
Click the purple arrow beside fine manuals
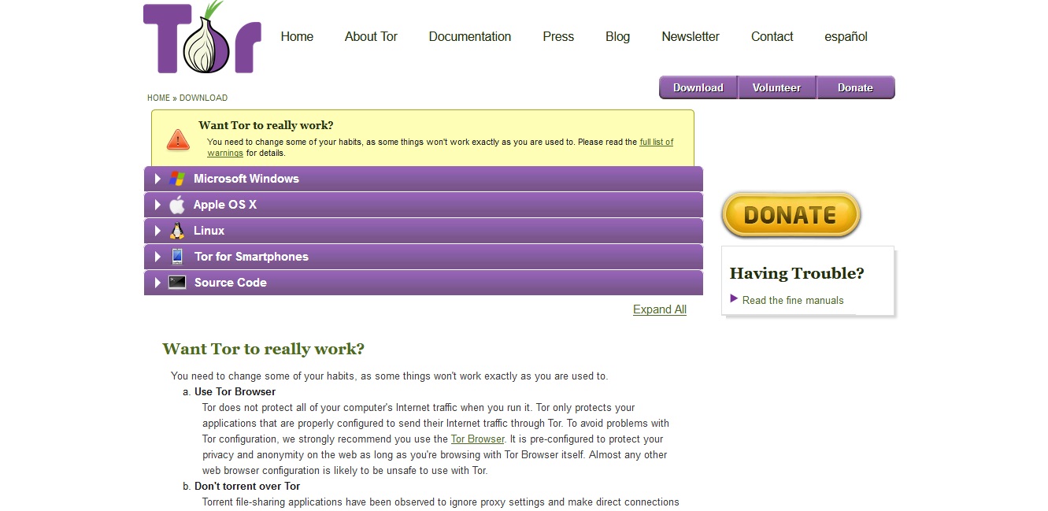pyautogui.click(x=734, y=299)
